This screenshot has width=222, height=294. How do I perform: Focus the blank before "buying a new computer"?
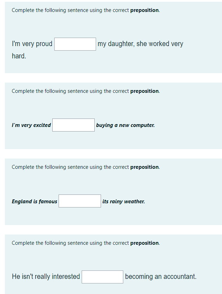[x=74, y=125]
